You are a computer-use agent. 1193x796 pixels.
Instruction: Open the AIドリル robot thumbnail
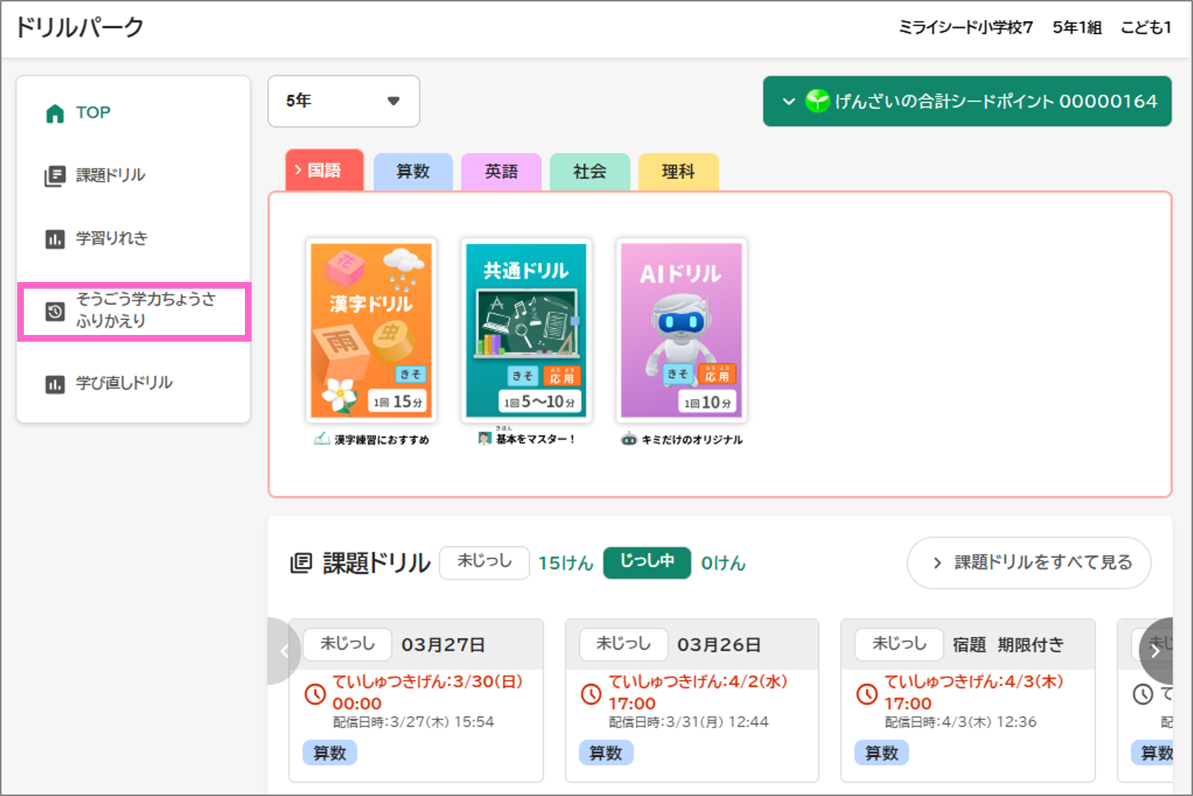tap(681, 330)
